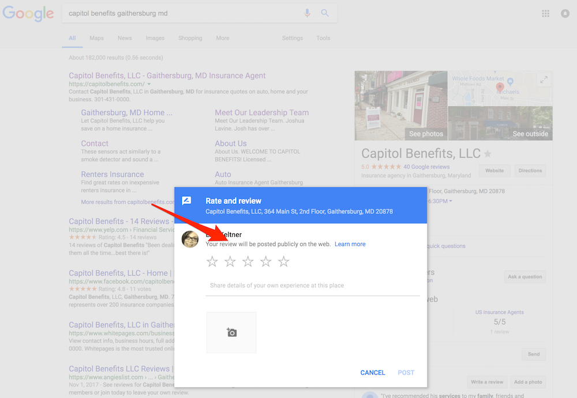This screenshot has height=398, width=577.
Task: Open the About Us sitelink
Action: tap(231, 143)
